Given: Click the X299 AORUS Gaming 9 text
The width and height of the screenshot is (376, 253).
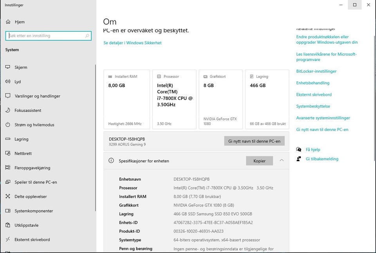Looking at the screenshot, I should tap(127, 144).
